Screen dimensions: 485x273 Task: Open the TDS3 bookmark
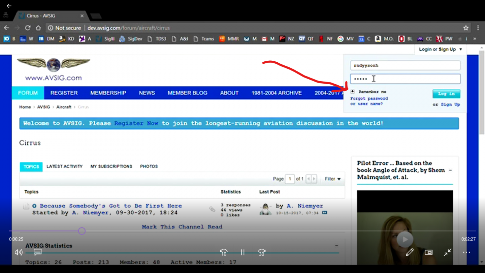click(157, 39)
